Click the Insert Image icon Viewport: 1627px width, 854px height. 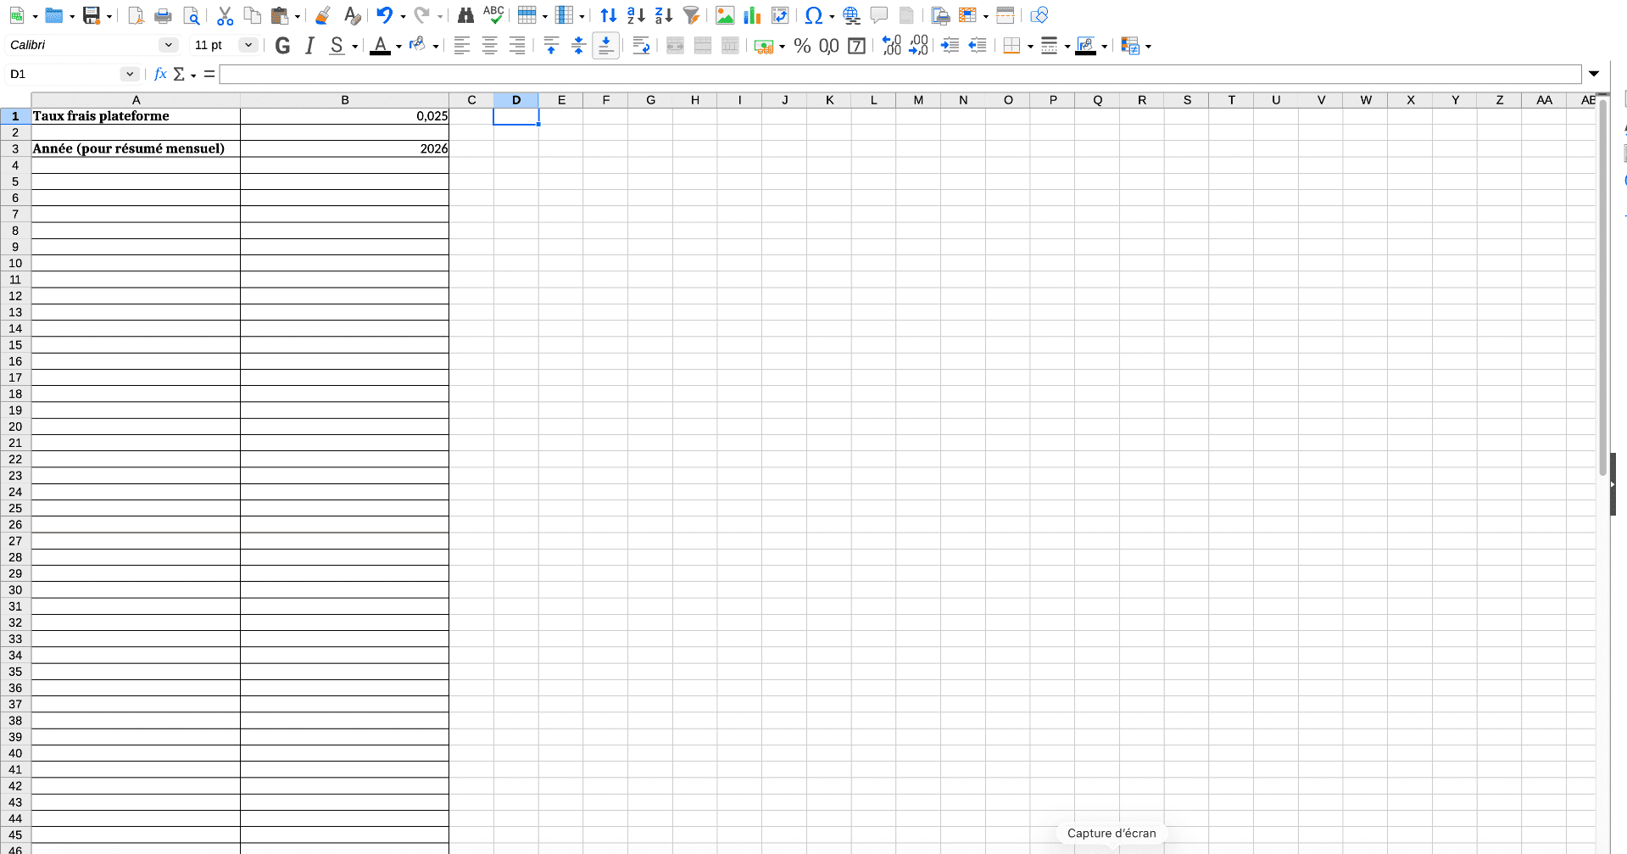(x=725, y=15)
